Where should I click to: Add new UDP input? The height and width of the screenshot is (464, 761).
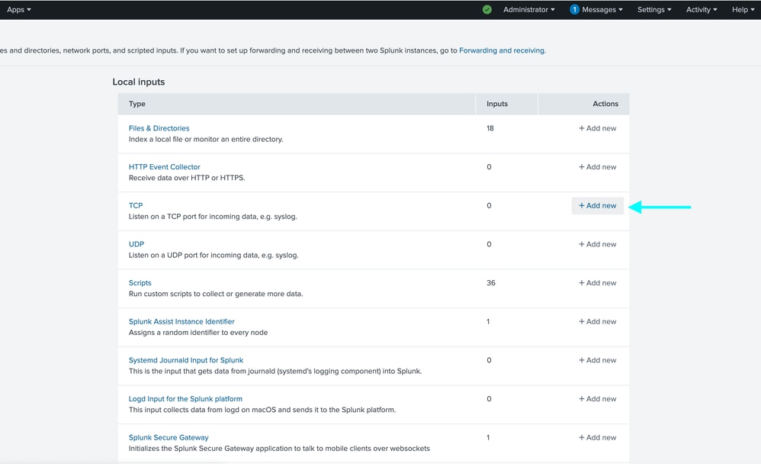[598, 244]
